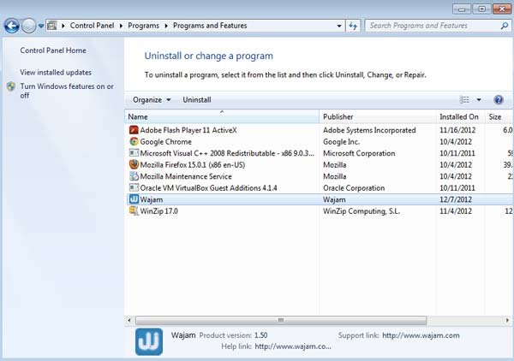514x361 pixels.
Task: Expand arrow after Programs breadcrumb
Action: click(166, 26)
